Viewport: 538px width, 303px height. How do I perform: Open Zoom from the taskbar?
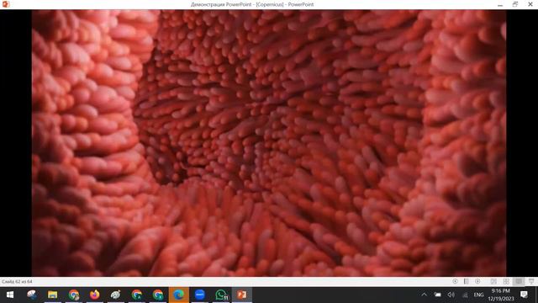(x=200, y=295)
